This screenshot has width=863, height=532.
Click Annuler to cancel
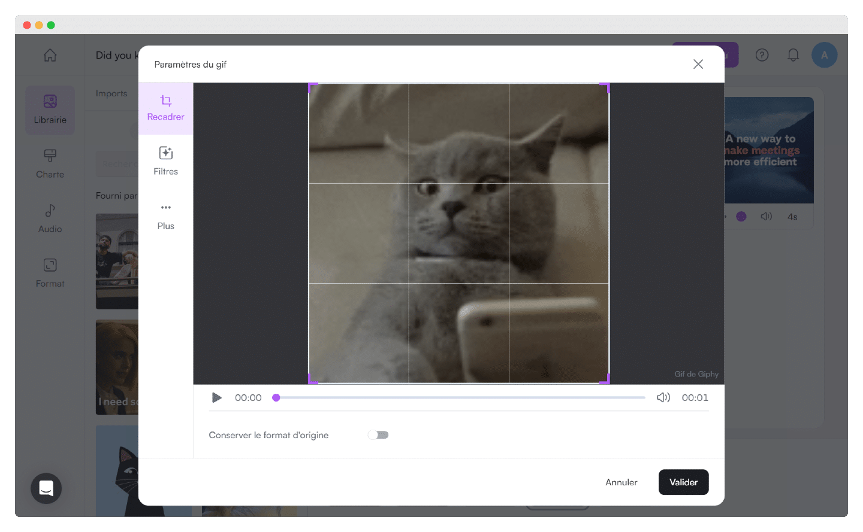coord(621,482)
